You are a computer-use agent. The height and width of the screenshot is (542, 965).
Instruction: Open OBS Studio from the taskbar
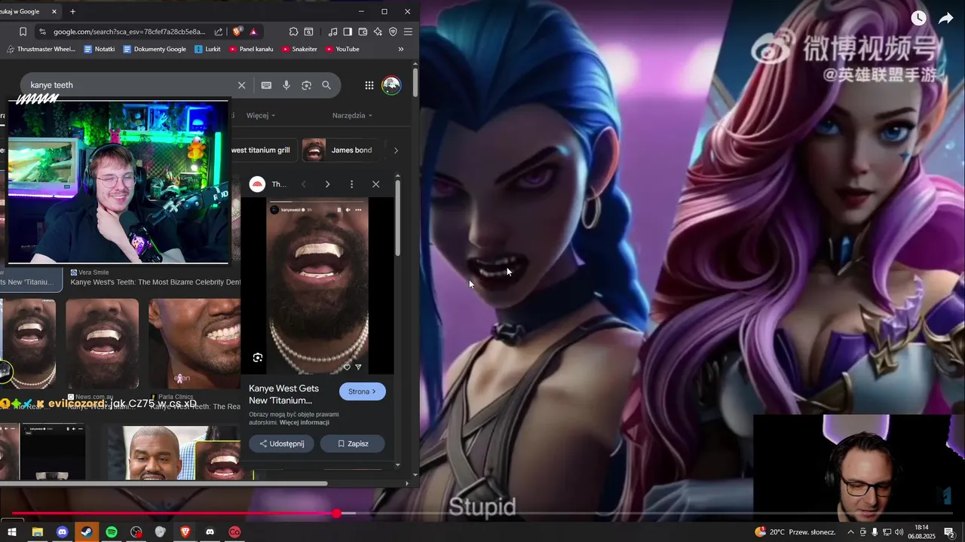(136, 531)
